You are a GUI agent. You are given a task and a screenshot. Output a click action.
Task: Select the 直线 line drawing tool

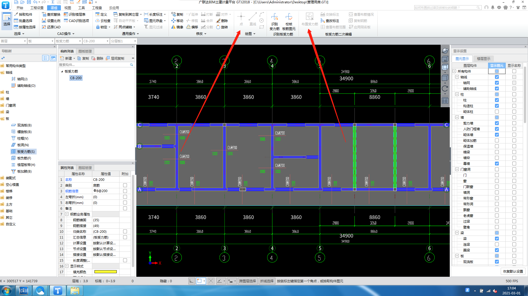point(253,19)
